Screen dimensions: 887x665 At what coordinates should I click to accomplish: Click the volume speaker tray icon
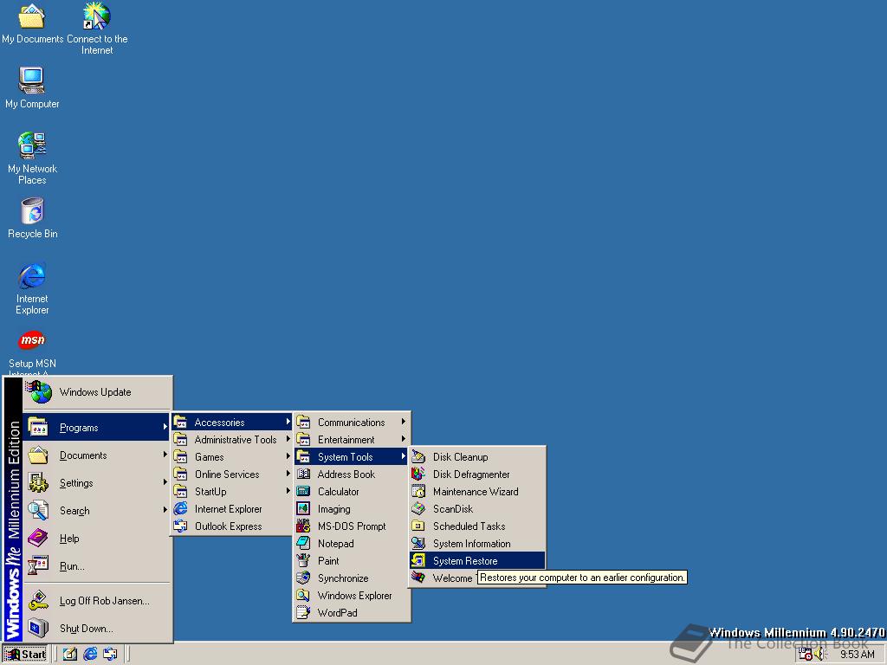(x=820, y=655)
